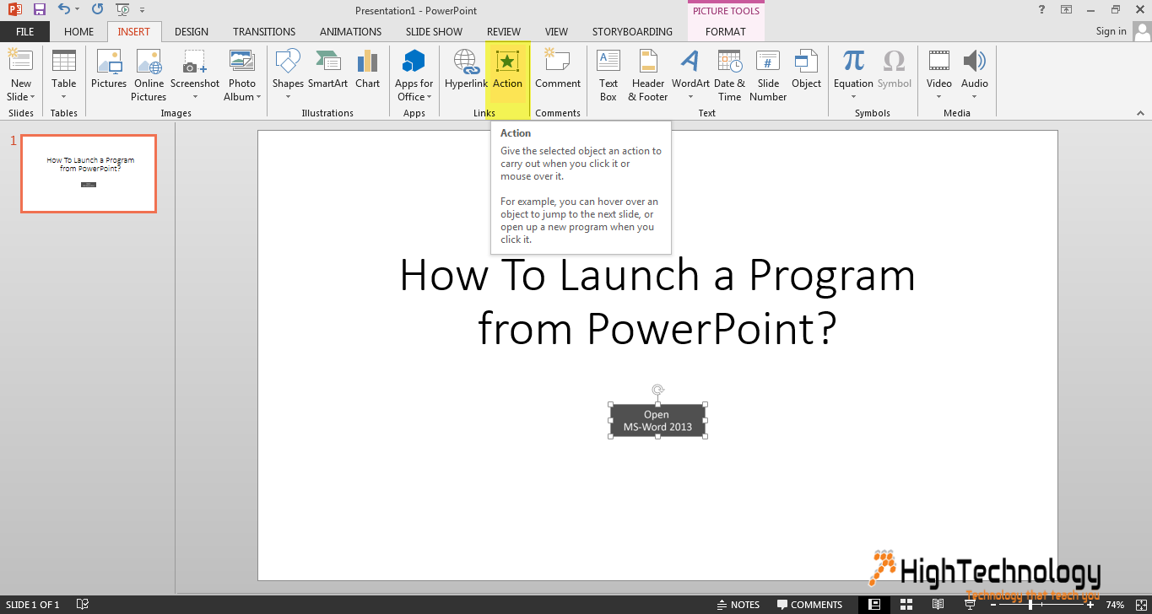Open the Shapes gallery

[288, 75]
